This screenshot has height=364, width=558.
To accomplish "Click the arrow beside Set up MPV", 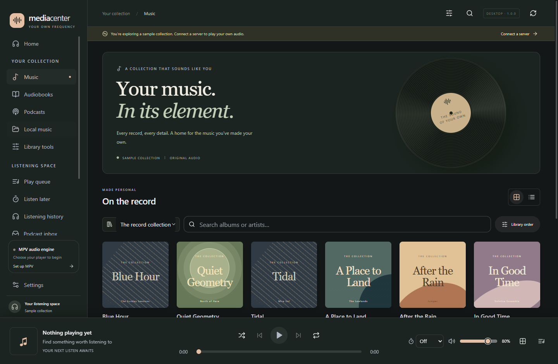I will (x=71, y=266).
